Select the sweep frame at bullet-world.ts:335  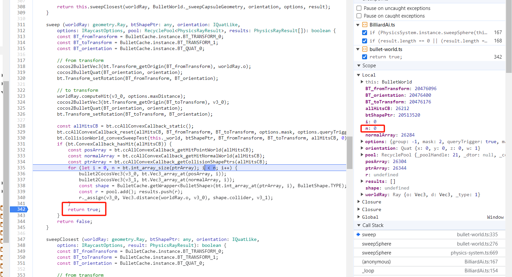[429, 235]
